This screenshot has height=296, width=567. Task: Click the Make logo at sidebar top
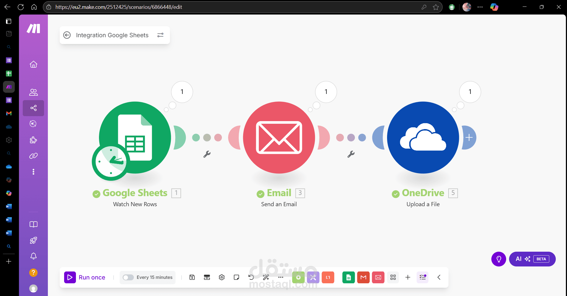(x=33, y=29)
